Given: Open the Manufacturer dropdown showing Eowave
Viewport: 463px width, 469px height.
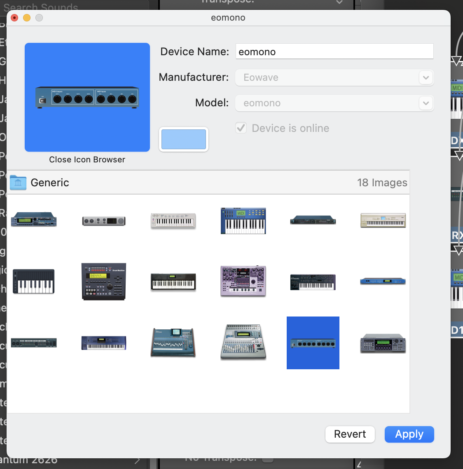Looking at the screenshot, I should click(334, 77).
